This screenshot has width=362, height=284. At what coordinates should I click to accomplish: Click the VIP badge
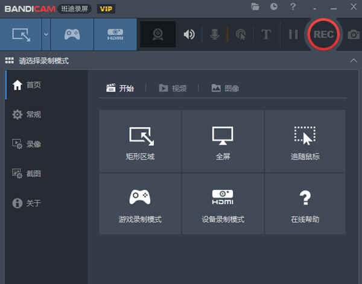coord(106,9)
